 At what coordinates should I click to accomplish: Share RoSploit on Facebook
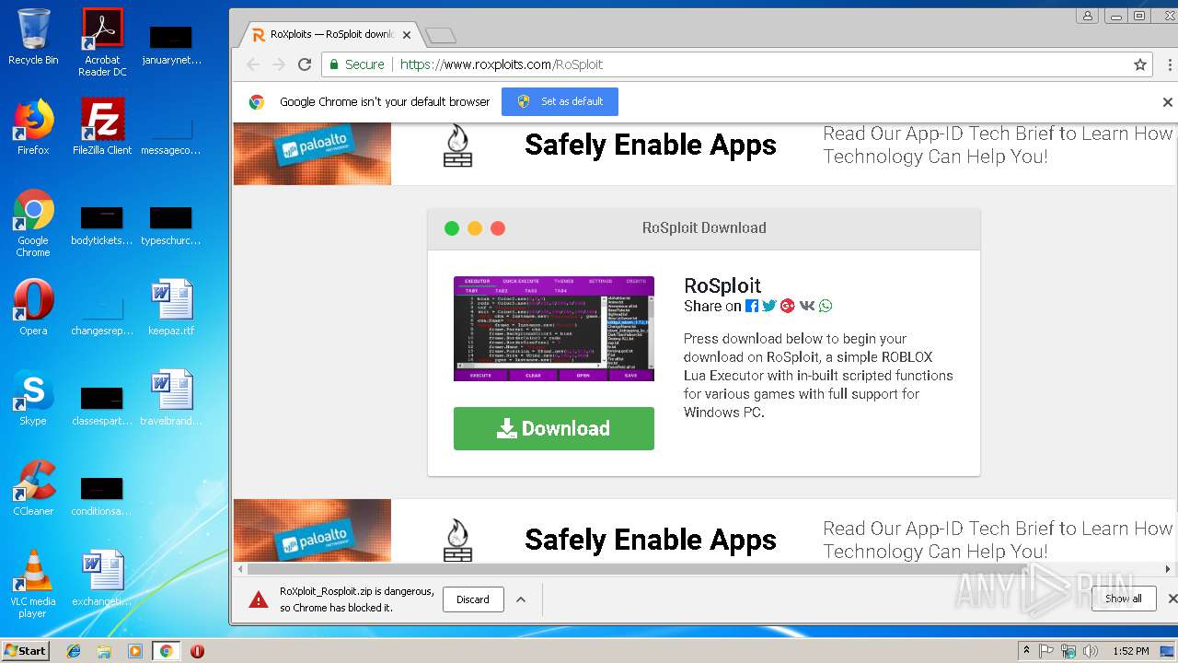752,306
